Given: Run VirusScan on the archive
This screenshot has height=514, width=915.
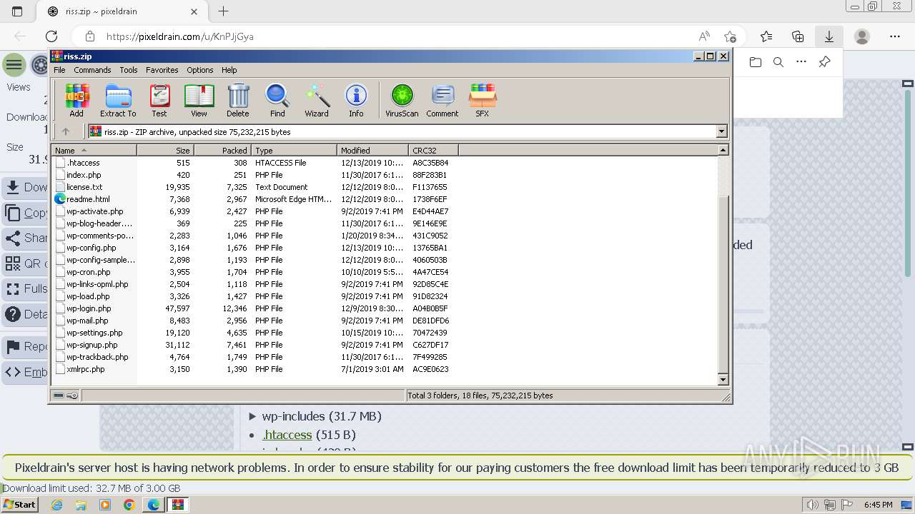Looking at the screenshot, I should (x=402, y=100).
